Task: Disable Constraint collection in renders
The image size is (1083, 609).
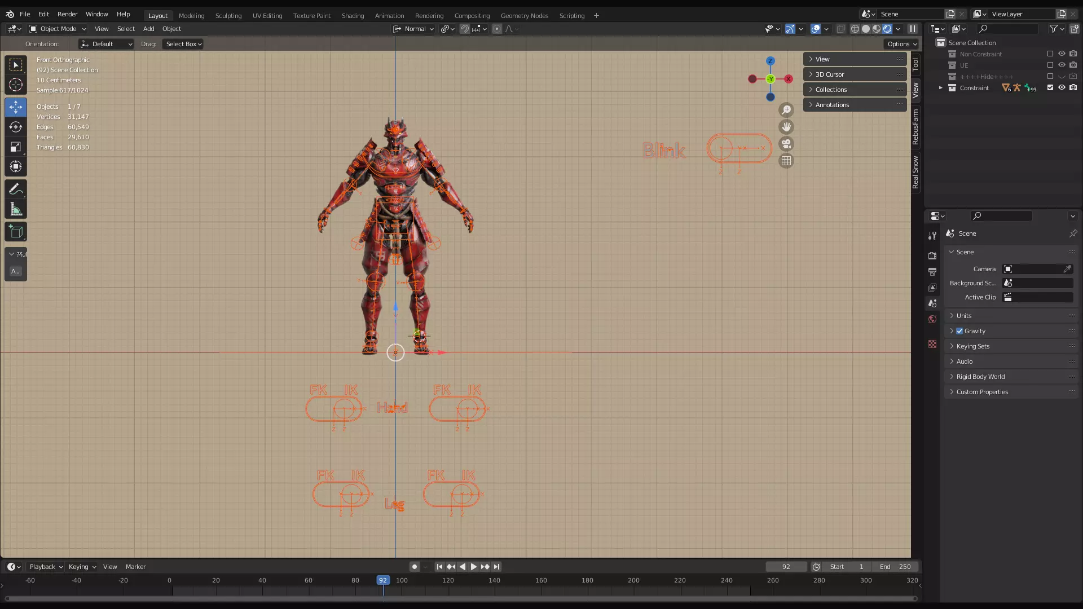Action: pyautogui.click(x=1073, y=87)
